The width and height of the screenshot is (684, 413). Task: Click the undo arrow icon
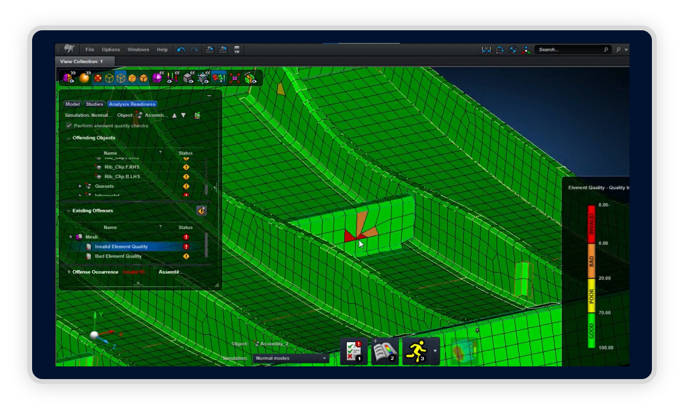click(x=181, y=50)
